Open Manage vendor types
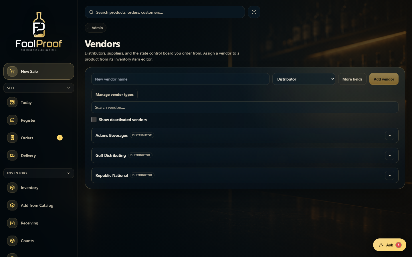412x257 pixels. (114, 95)
